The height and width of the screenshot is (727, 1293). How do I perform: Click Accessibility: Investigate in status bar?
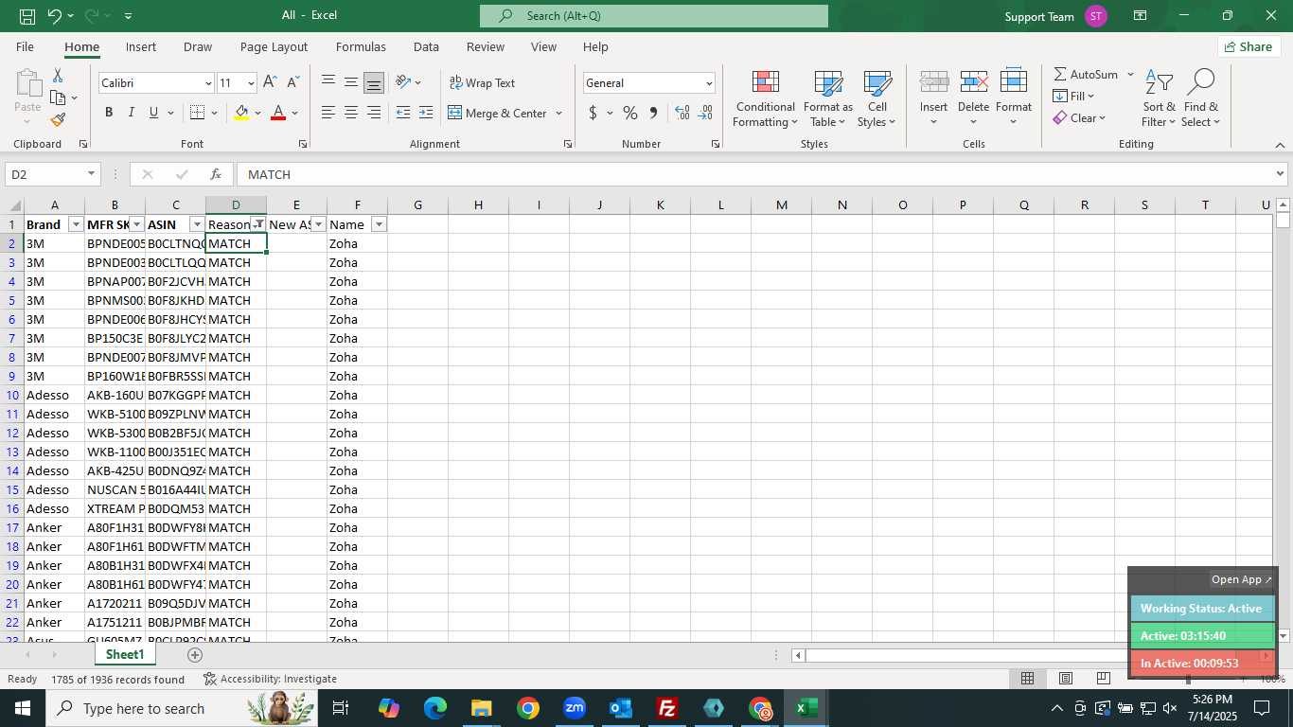click(271, 679)
